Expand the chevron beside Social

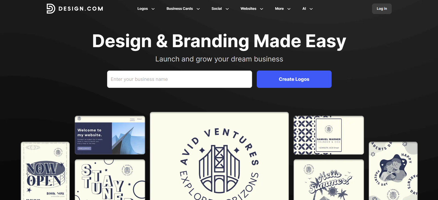pos(227,9)
